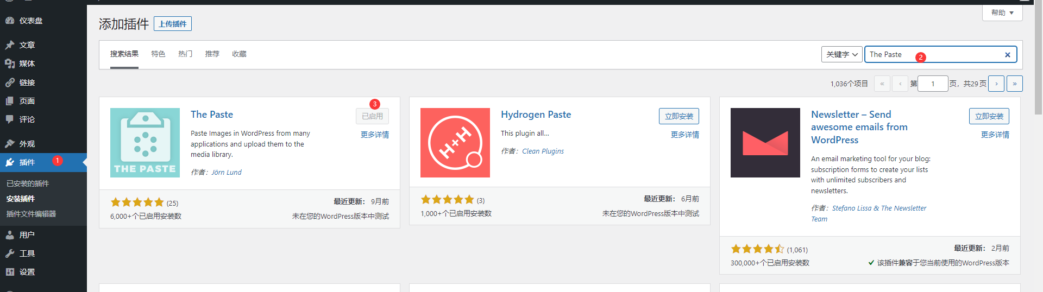The height and width of the screenshot is (292, 1043).
Task: Open author link Stefano Lissa & The Newsletter Team
Action: point(869,213)
